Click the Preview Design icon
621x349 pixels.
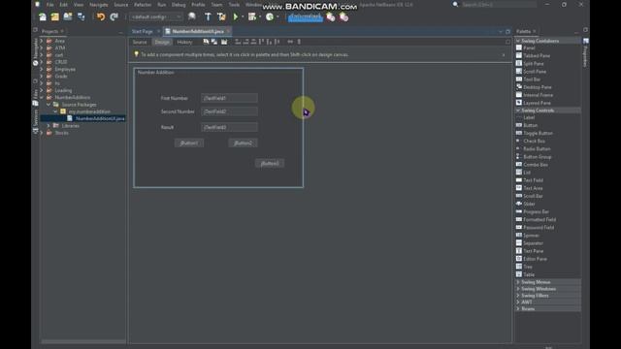pyautogui.click(x=224, y=42)
